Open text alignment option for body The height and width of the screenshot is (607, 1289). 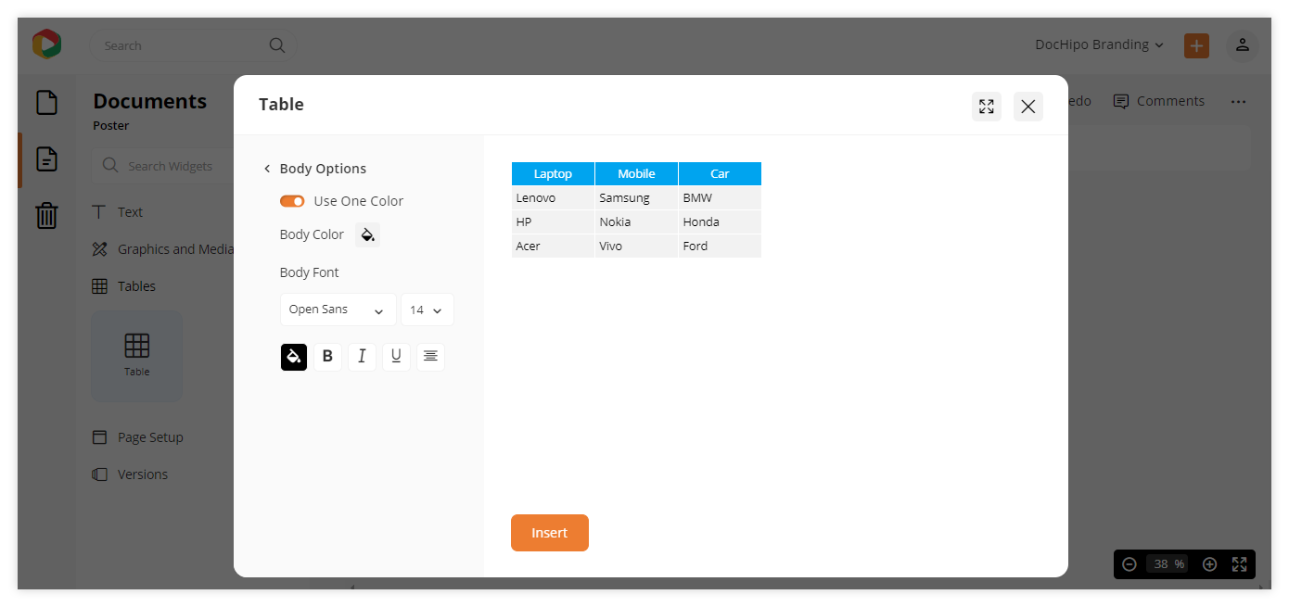point(430,357)
